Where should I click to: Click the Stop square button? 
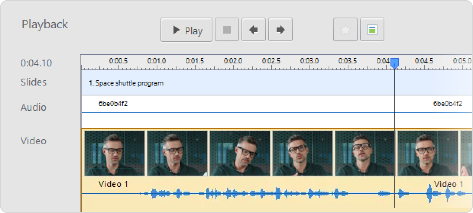coord(227,30)
